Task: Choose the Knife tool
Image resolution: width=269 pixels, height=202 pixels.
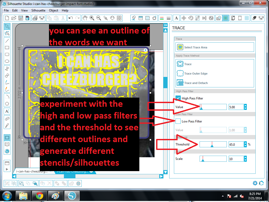Action: tap(7, 125)
